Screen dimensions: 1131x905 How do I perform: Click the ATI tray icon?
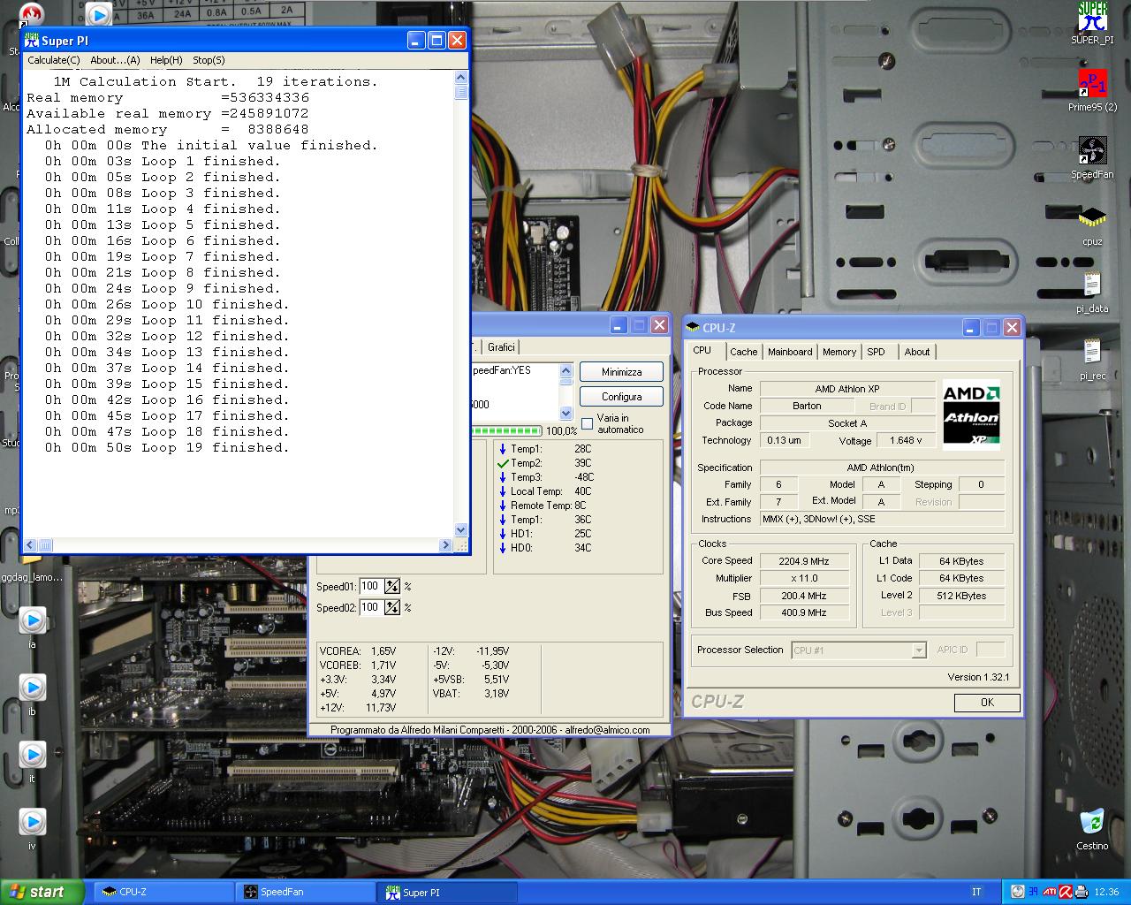1050,892
